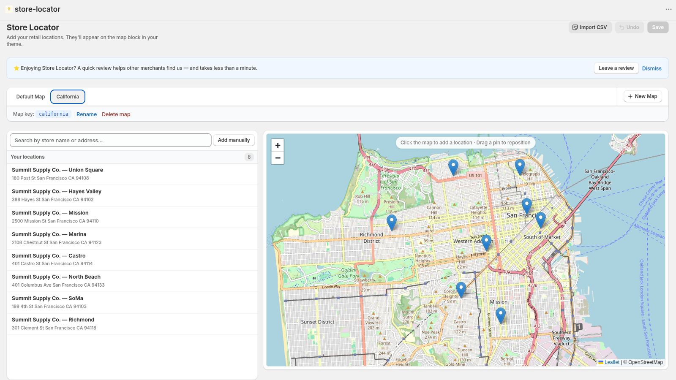The image size is (676, 380).
Task: Click the store-locator app icon
Action: (9, 9)
